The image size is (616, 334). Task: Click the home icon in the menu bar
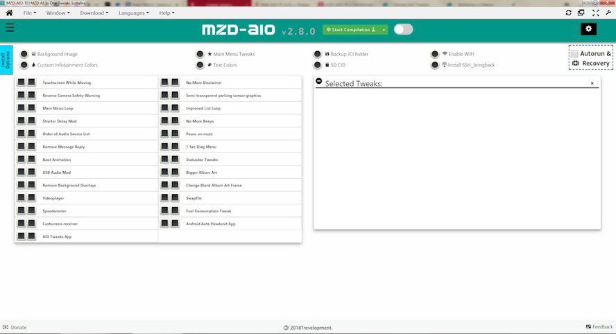(x=9, y=12)
